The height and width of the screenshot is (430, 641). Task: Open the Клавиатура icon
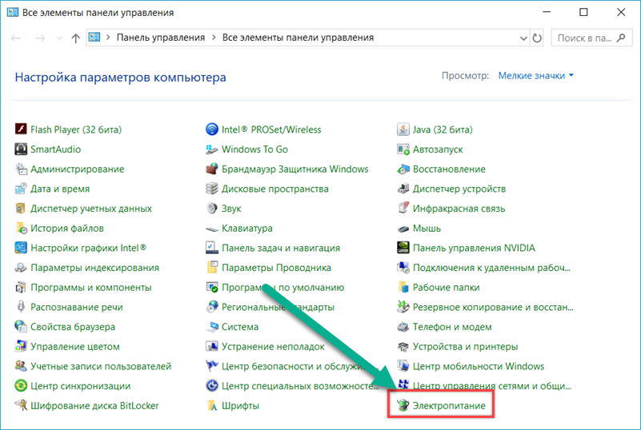click(x=212, y=228)
